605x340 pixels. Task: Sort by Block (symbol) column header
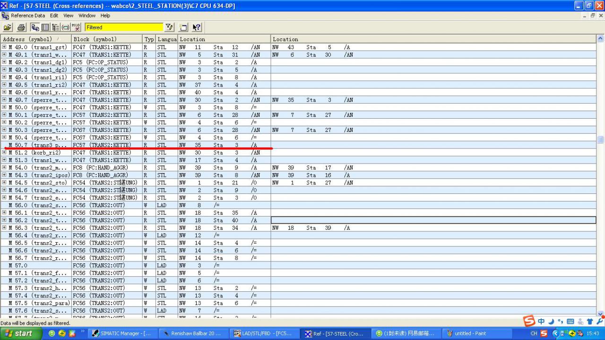coord(107,39)
